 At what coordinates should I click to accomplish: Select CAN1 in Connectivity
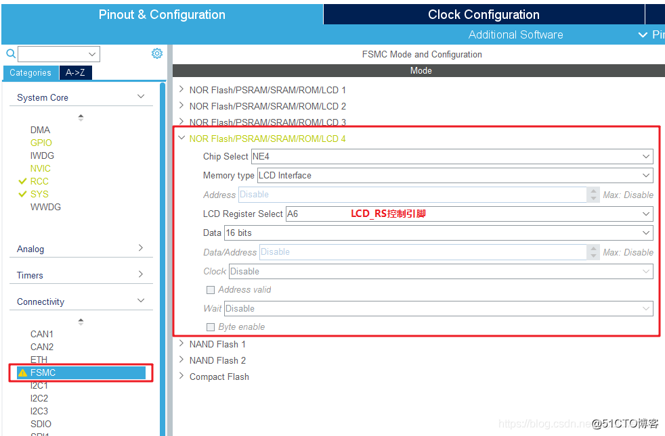pyautogui.click(x=42, y=335)
